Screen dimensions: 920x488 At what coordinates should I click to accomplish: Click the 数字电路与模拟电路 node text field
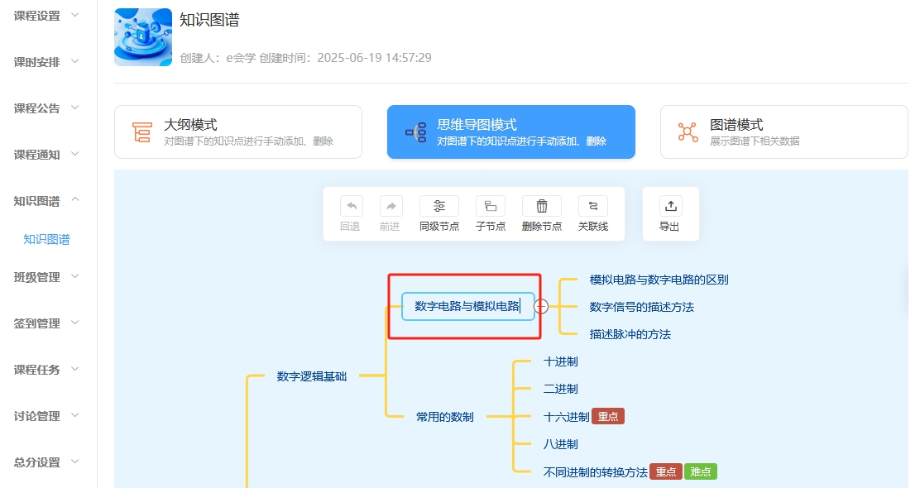(467, 306)
